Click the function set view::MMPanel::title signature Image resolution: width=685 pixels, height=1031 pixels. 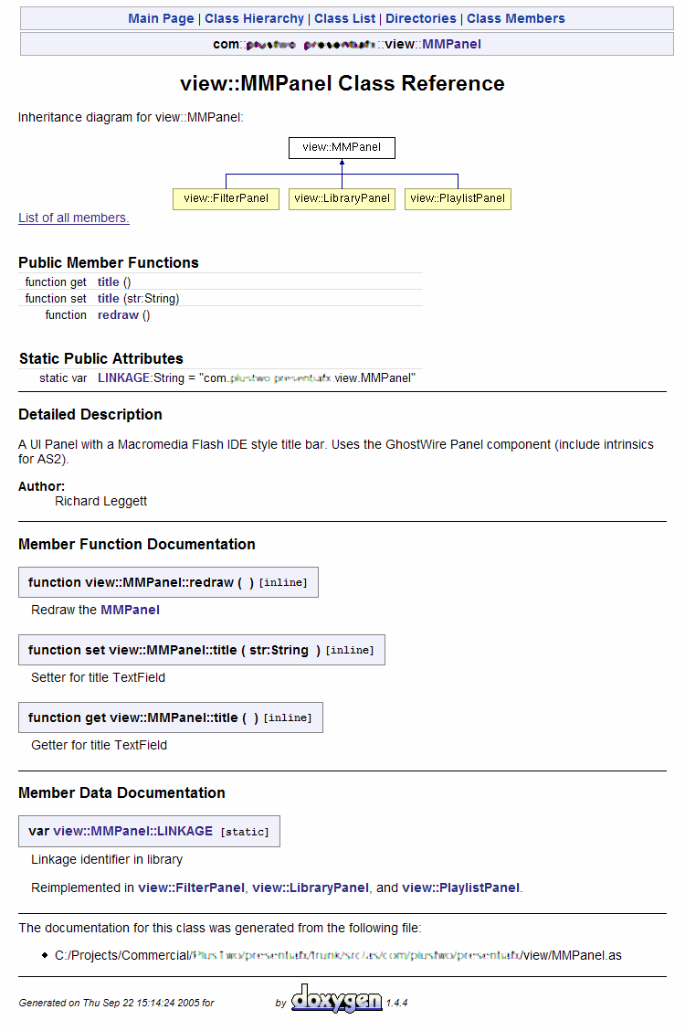coord(202,650)
